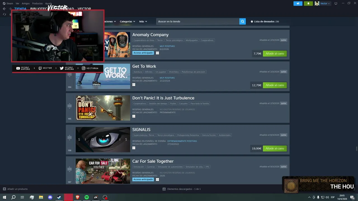The height and width of the screenshot is (201, 358).
Task: Open Don't Panic! It is Just Turbulence title
Action: click(163, 98)
